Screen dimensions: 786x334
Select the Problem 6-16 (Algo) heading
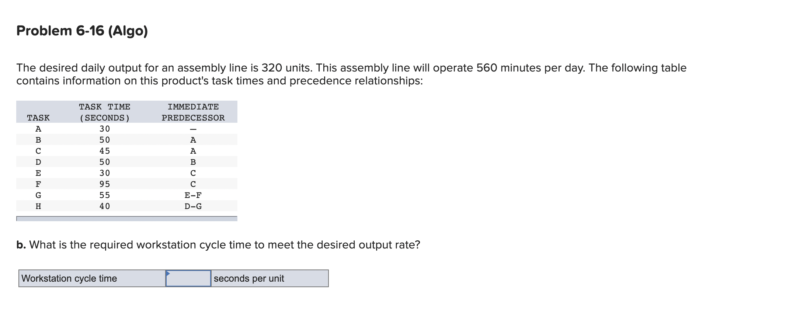pos(82,31)
